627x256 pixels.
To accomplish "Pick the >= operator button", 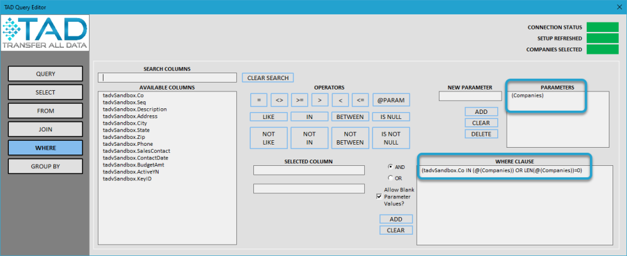I will tap(300, 100).
